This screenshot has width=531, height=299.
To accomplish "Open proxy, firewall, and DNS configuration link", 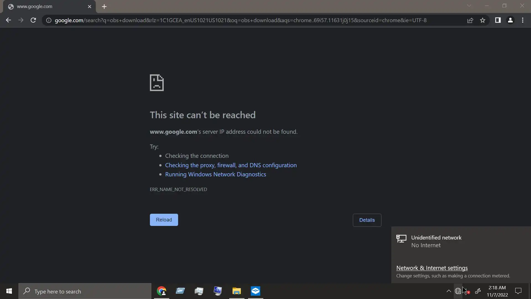I will (231, 165).
